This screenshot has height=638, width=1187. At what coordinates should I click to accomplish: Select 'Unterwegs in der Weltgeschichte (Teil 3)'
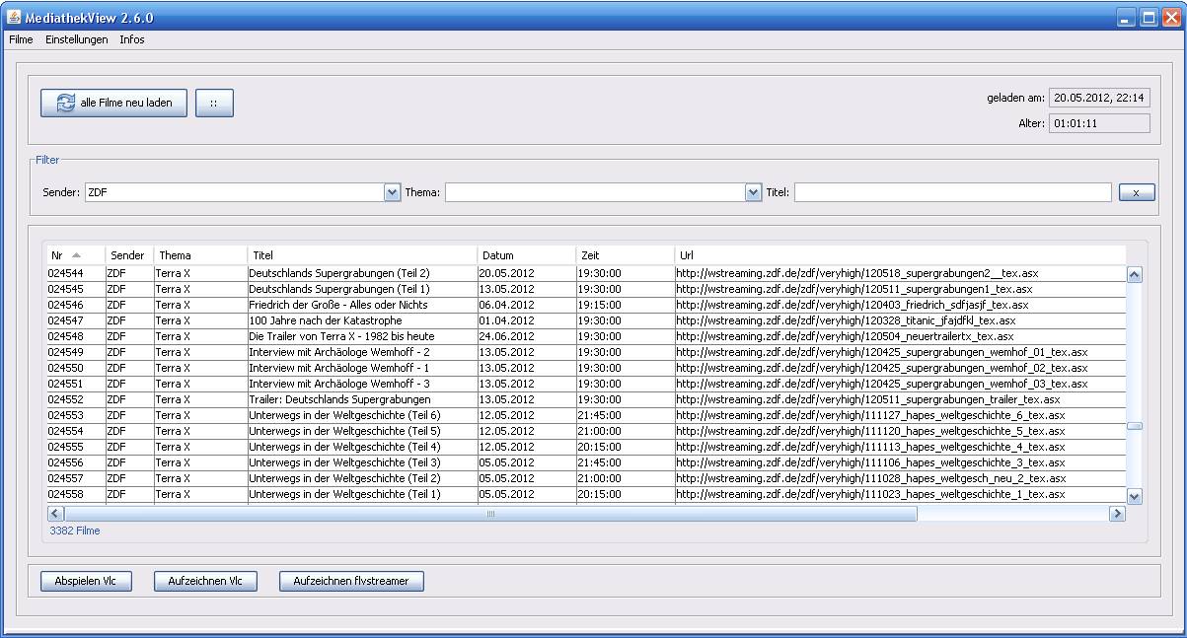(x=586, y=462)
